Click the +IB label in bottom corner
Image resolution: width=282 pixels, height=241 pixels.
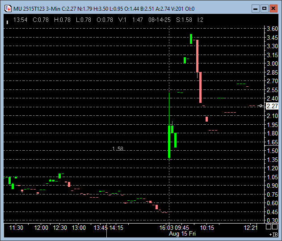point(274,235)
